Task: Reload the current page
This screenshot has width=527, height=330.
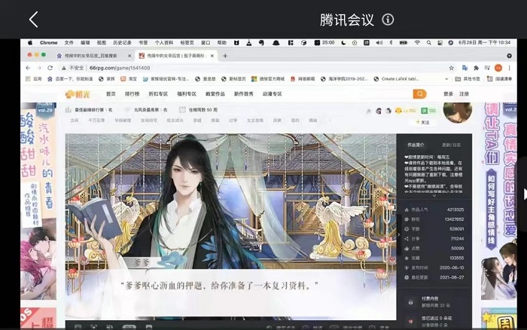Action: coord(50,68)
